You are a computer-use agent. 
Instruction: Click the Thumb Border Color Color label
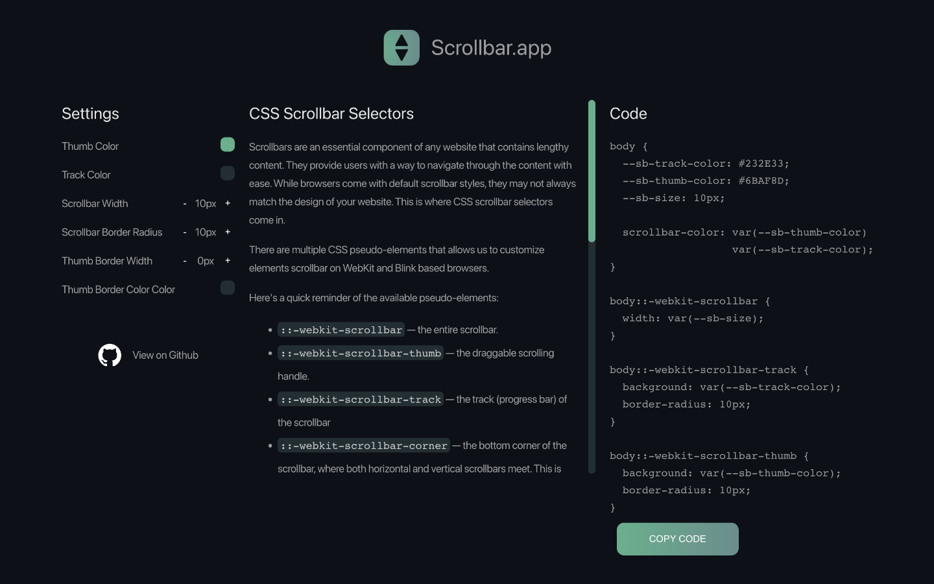[x=118, y=289]
